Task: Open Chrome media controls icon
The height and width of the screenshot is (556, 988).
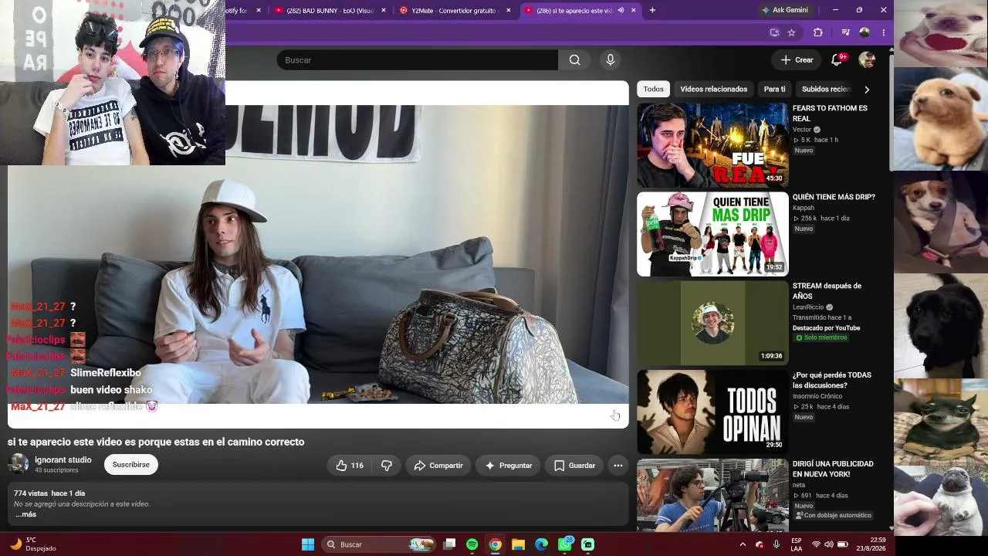Action: click(x=845, y=32)
